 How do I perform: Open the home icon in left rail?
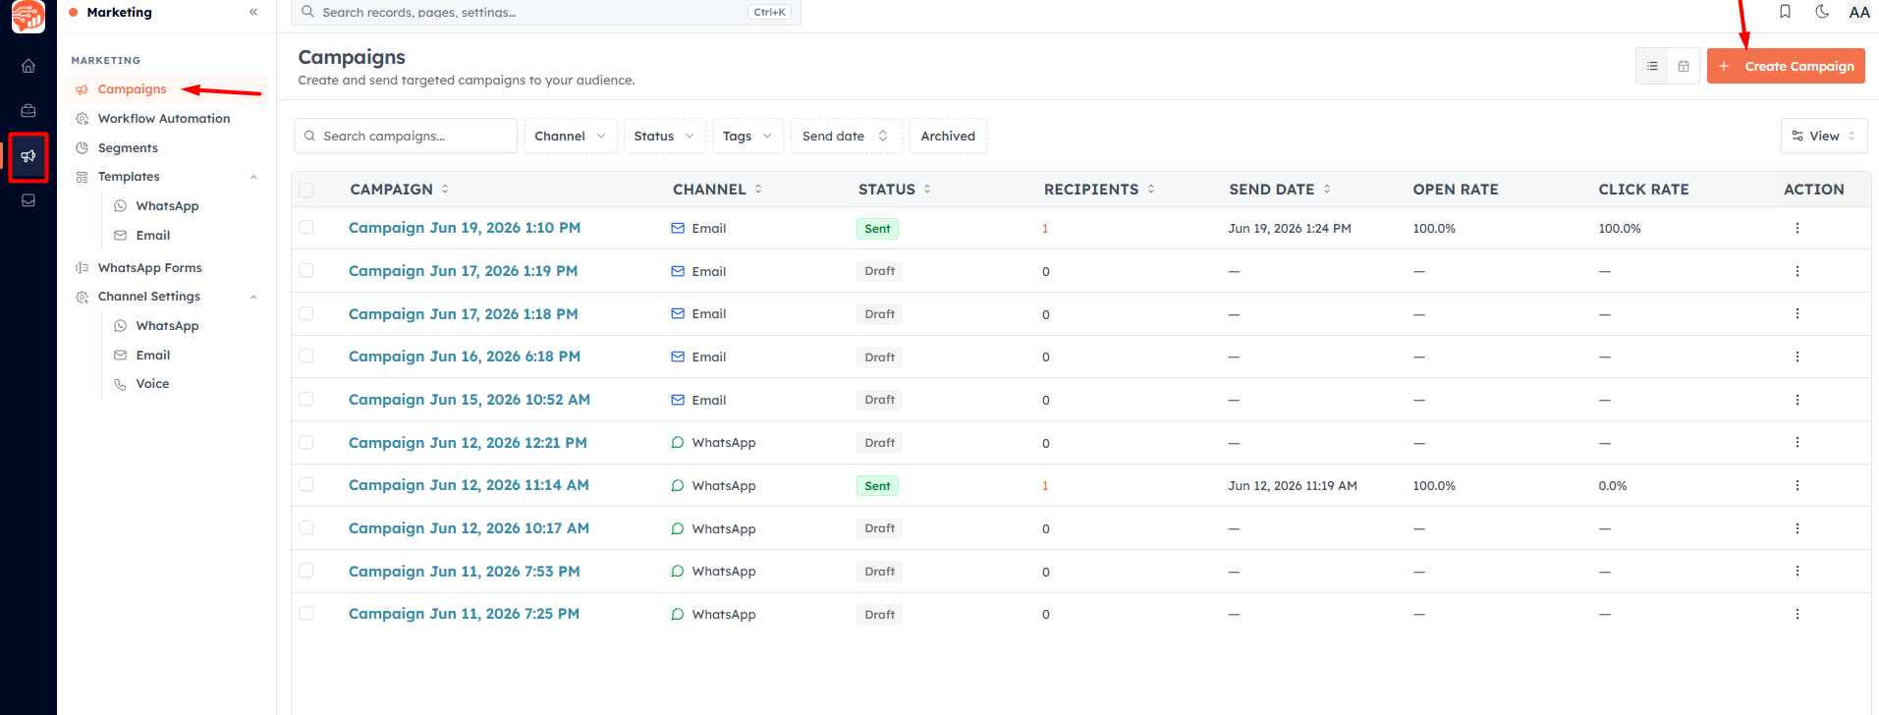coord(28,66)
